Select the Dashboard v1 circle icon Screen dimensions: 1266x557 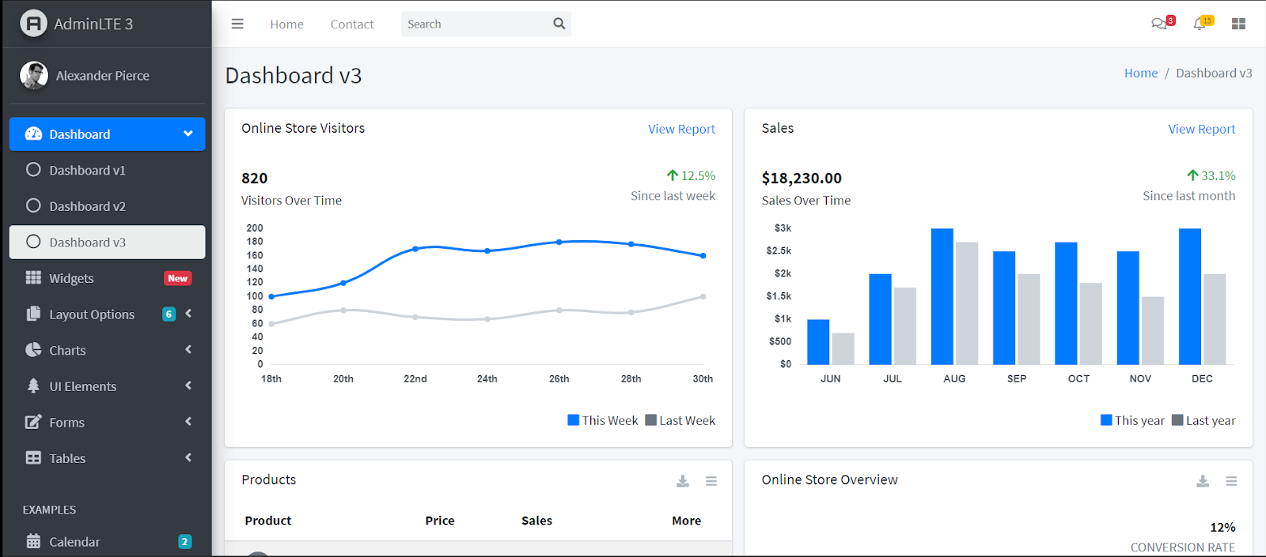click(x=33, y=170)
